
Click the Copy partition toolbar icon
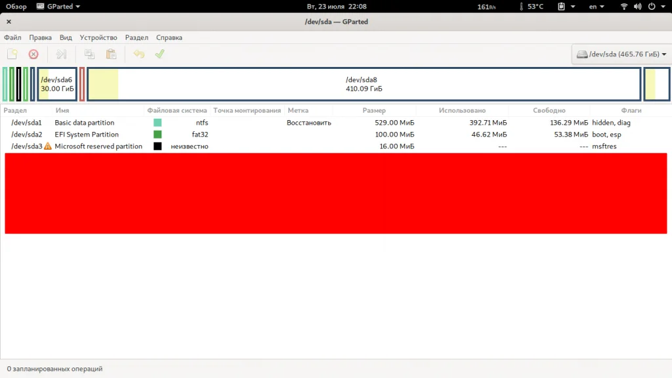89,54
